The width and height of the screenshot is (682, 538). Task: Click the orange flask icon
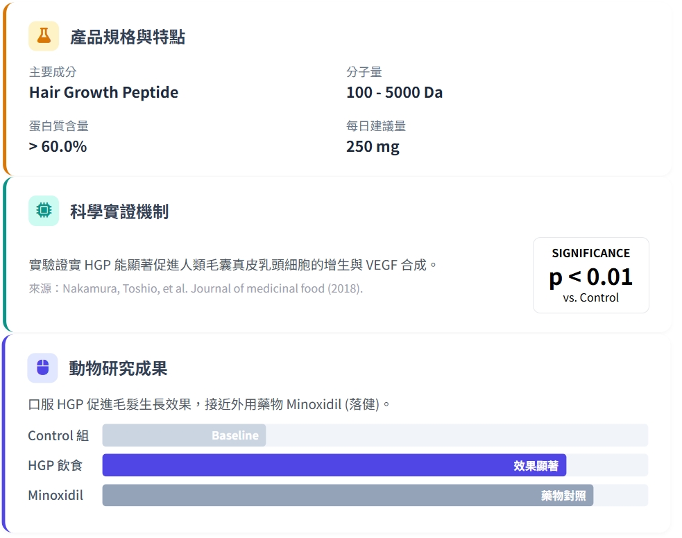[x=44, y=36]
